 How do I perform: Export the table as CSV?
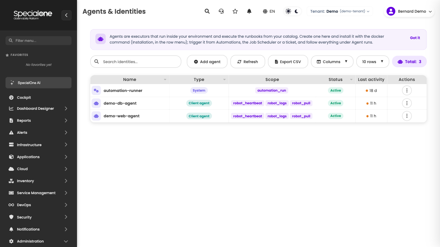[288, 62]
